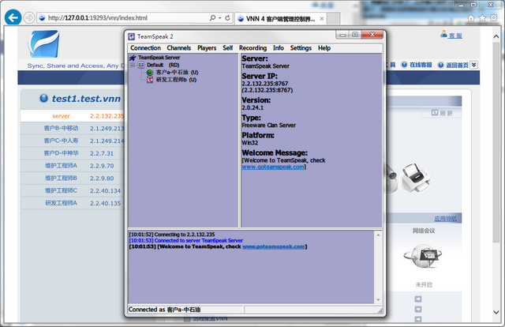
Task: Open the Connection menu in TeamSpeak
Action: tap(145, 48)
